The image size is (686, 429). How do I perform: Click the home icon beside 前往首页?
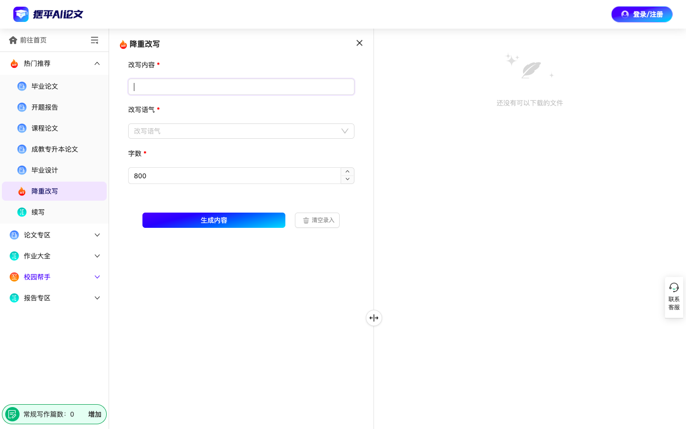coord(13,40)
